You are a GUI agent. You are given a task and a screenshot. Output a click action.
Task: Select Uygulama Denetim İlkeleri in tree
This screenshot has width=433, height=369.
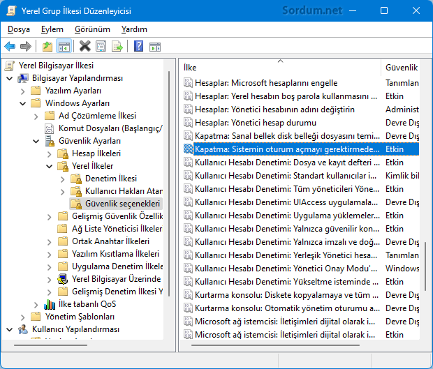[x=117, y=266]
